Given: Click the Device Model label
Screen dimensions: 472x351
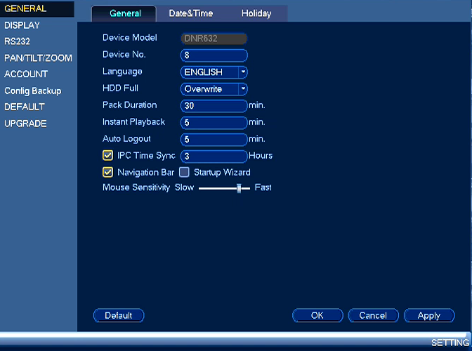Looking at the screenshot, I should [130, 38].
